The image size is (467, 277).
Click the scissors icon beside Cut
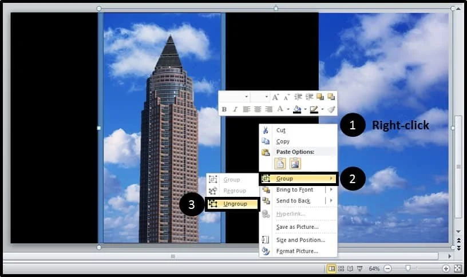266,130
